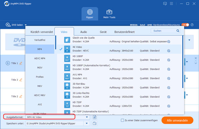199x129 pixels.
Task: Click the 4K Video selected checkmark
Action: click(61, 49)
